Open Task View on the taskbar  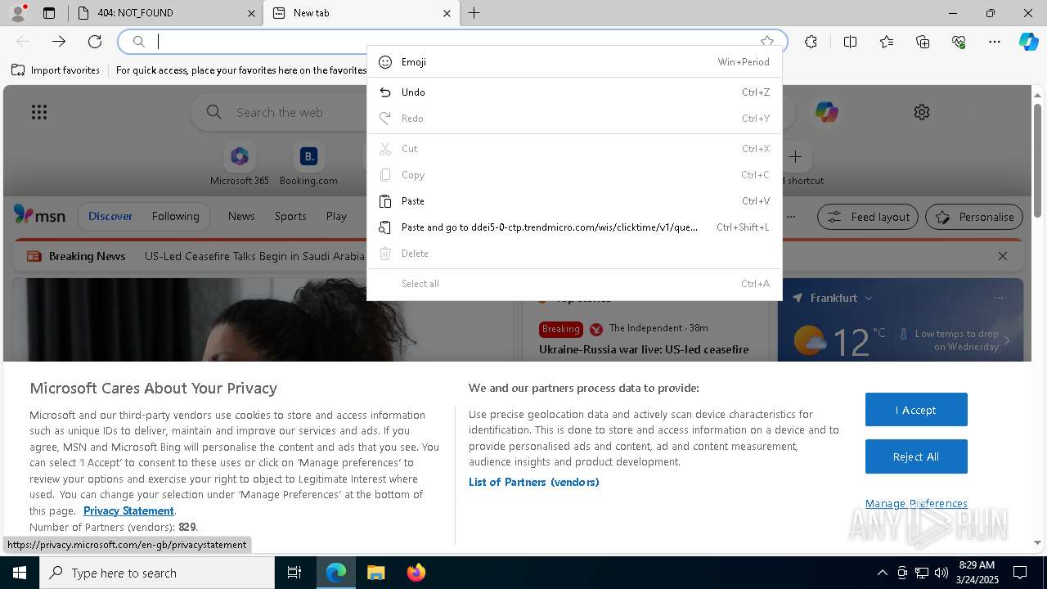pyautogui.click(x=294, y=573)
